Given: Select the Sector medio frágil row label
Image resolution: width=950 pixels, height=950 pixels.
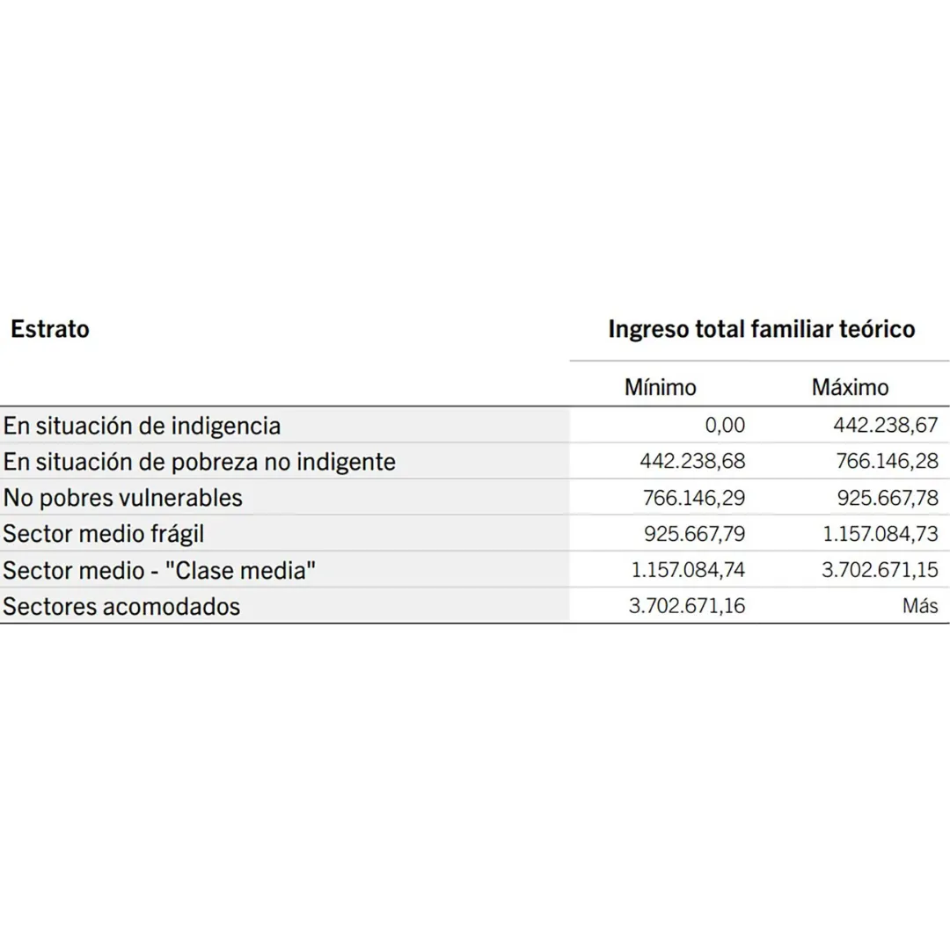Looking at the screenshot, I should (104, 534).
